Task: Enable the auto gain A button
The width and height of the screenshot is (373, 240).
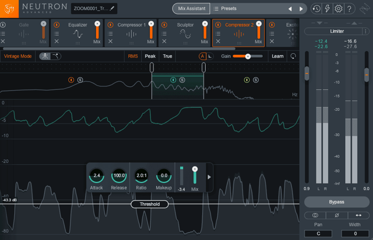Action: (202, 56)
